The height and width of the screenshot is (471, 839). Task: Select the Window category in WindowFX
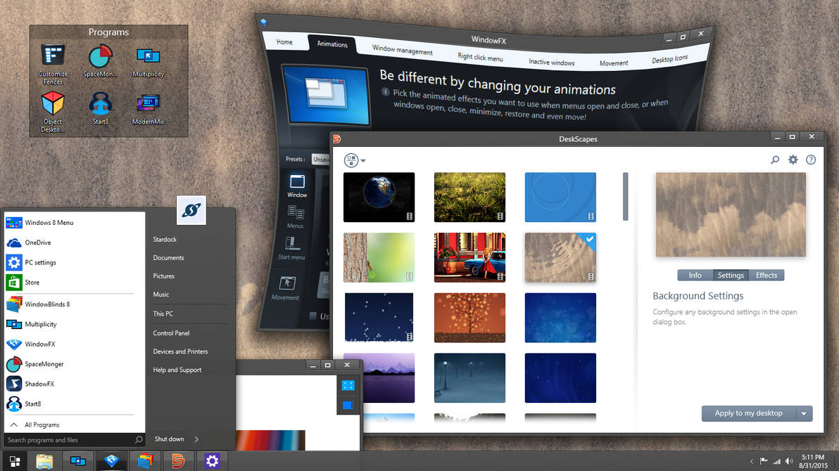[x=297, y=186]
